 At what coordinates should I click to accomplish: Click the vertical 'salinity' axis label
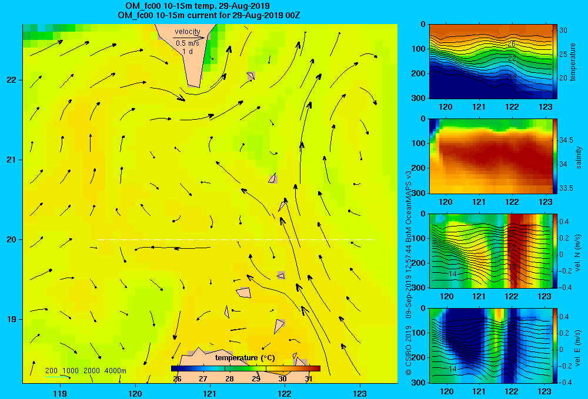[579, 157]
